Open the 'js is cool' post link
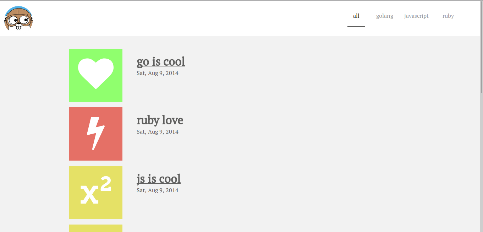This screenshot has width=483, height=232. tap(159, 179)
